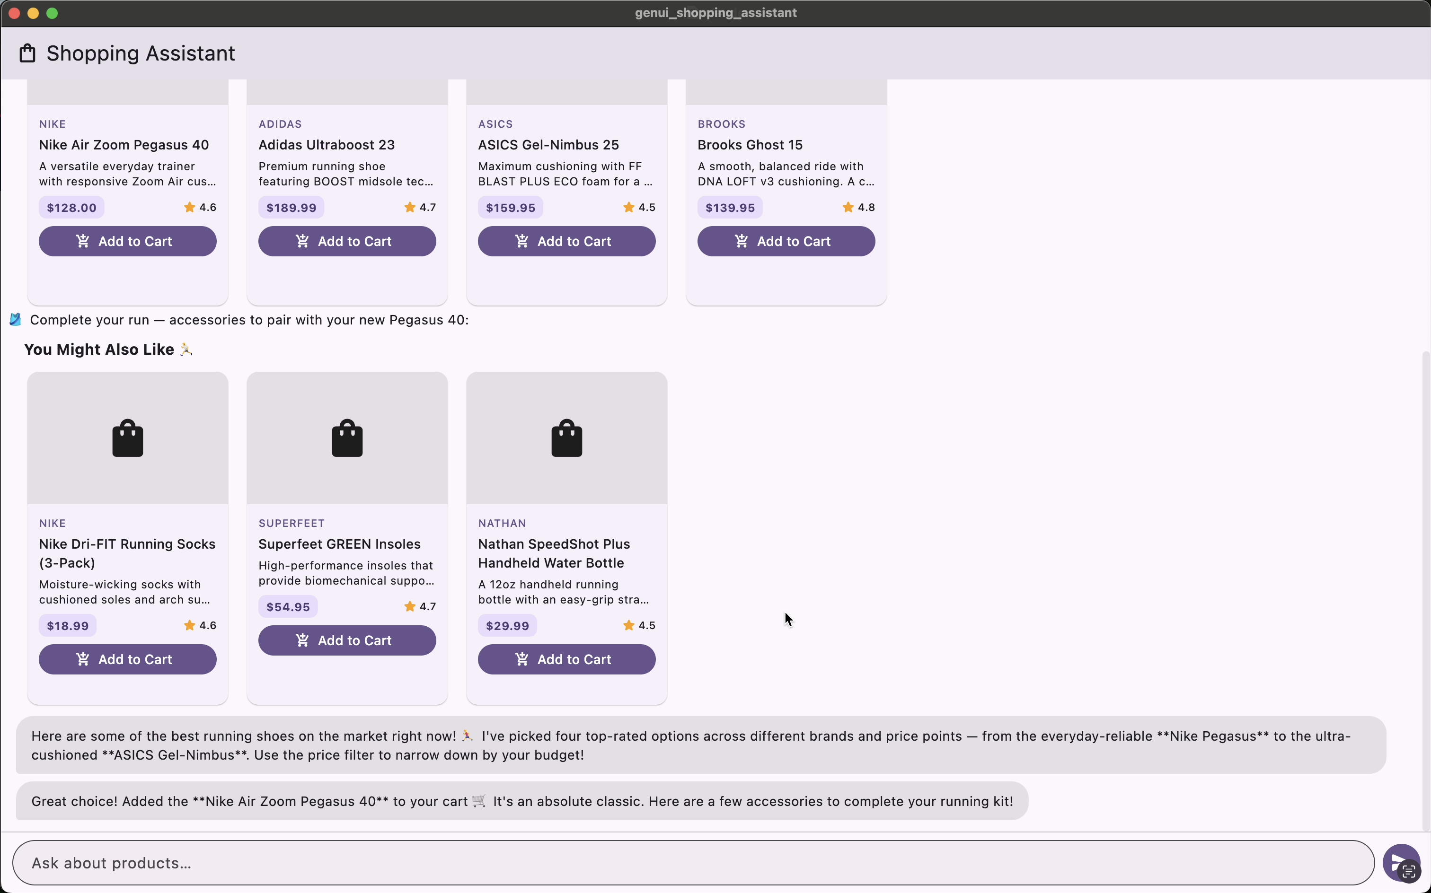Add Nike Air Zoom Pegasus 40 to cart
The width and height of the screenshot is (1431, 893).
click(x=128, y=242)
